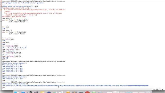165x93 pixels.
Task: Click 'The factorial of 6 is 360' line
Action: point(12,70)
